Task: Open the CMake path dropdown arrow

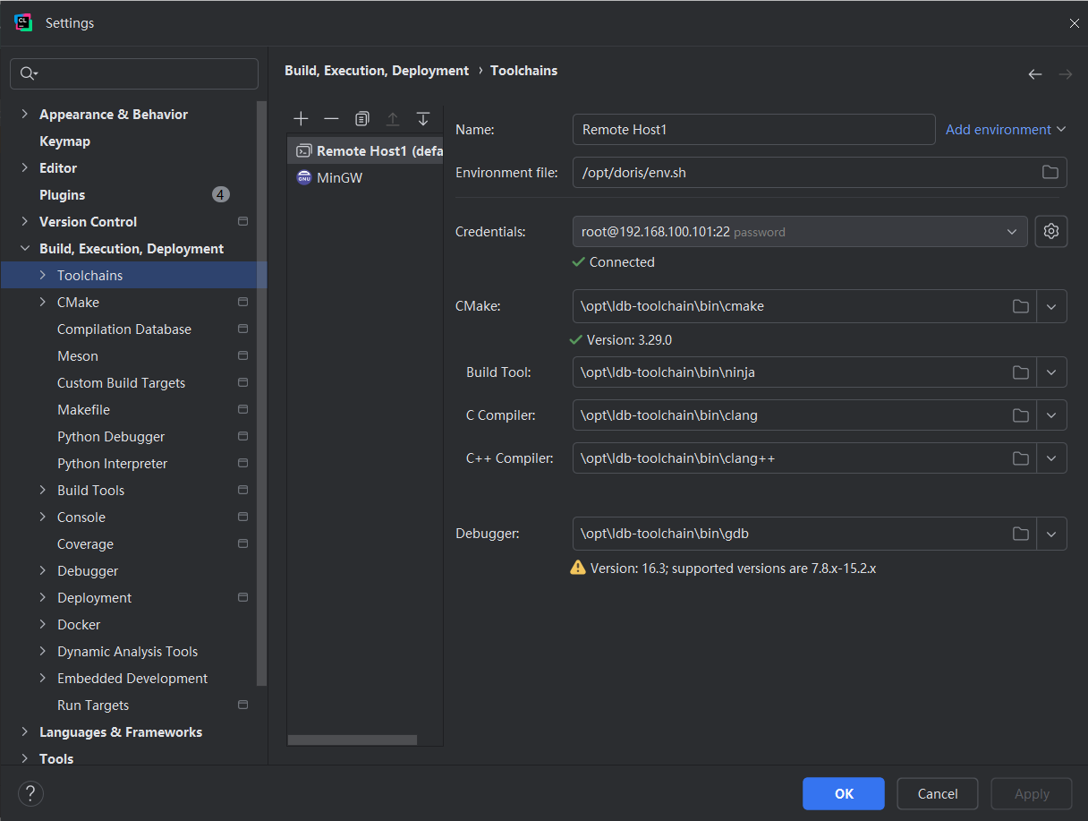Action: coord(1051,306)
